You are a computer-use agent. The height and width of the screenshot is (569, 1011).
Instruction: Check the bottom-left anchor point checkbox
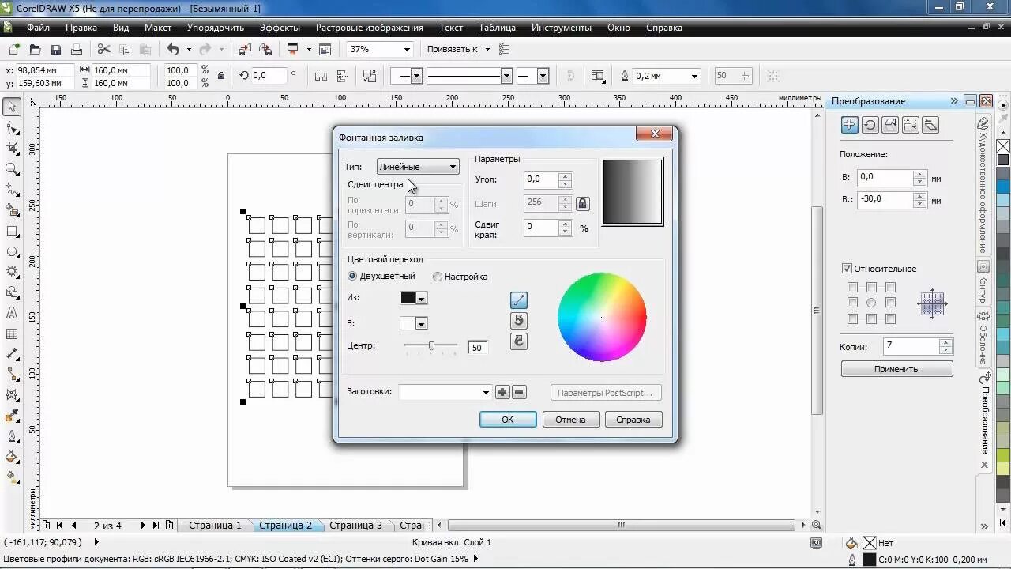(x=852, y=319)
